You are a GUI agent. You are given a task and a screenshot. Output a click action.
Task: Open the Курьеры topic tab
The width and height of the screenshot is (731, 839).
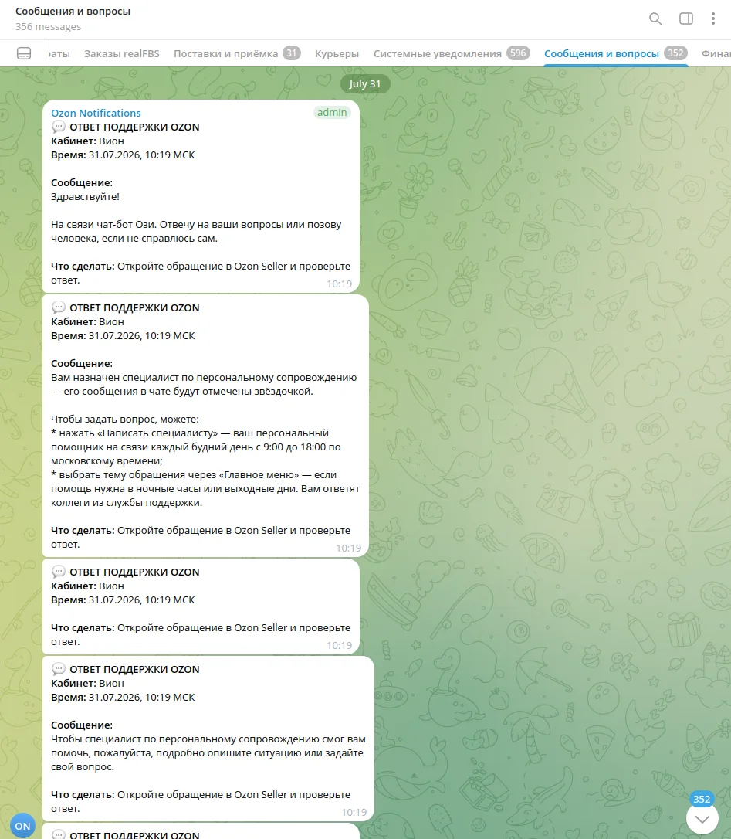tap(337, 53)
